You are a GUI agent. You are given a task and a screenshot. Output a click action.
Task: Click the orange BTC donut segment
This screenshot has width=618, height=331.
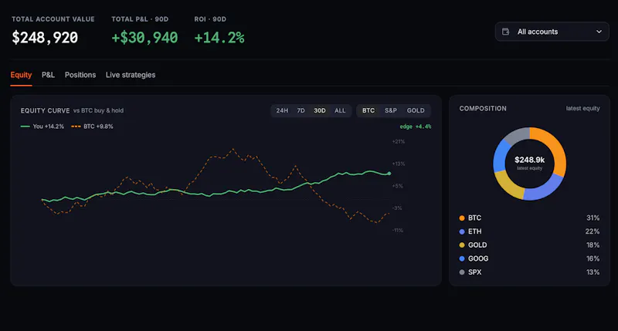[x=555, y=147]
